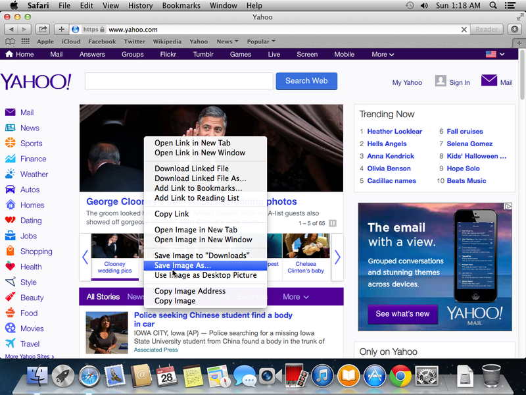Open the Bookmarks menu in menu bar
This screenshot has height=395, width=526.
(181, 5)
